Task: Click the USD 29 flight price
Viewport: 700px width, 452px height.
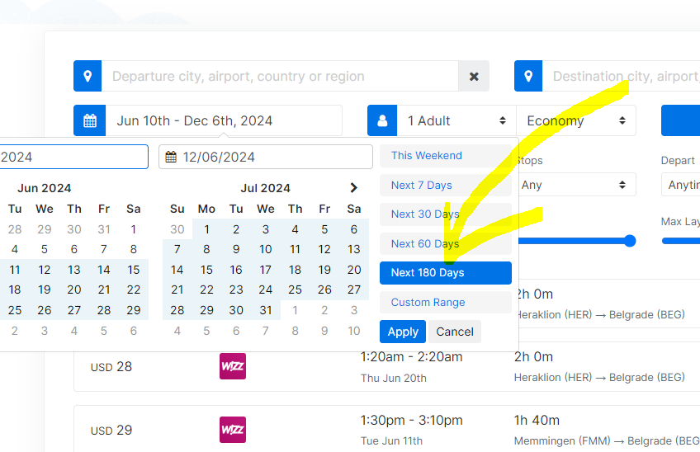Action: tap(111, 430)
